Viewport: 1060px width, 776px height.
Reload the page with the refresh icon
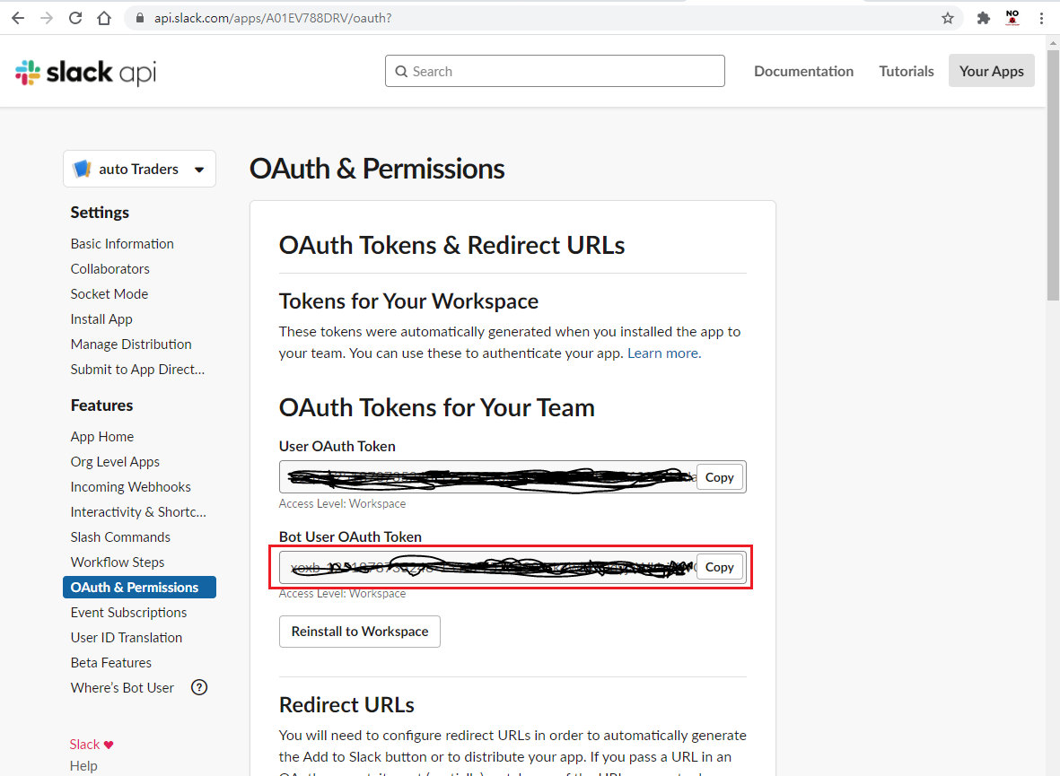(75, 18)
